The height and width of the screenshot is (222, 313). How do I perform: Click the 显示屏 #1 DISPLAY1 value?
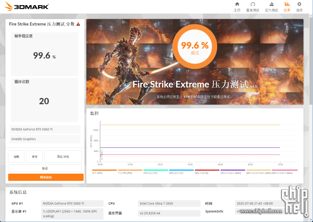[x=72, y=214]
